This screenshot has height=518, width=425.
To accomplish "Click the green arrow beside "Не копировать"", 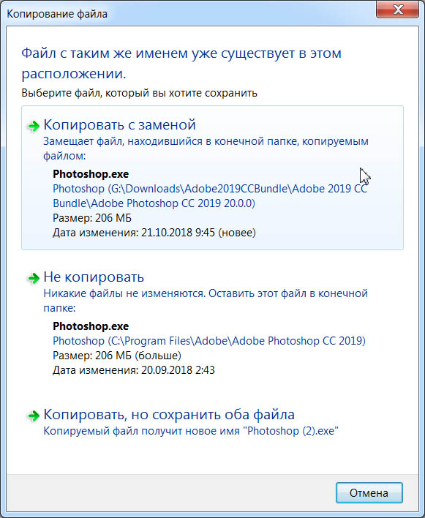I will [34, 278].
